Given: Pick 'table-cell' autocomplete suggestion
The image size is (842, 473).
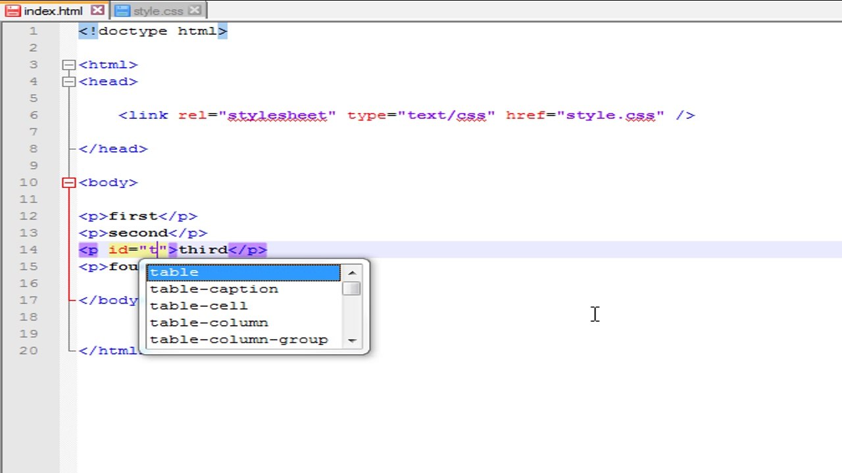Looking at the screenshot, I should point(243,306).
